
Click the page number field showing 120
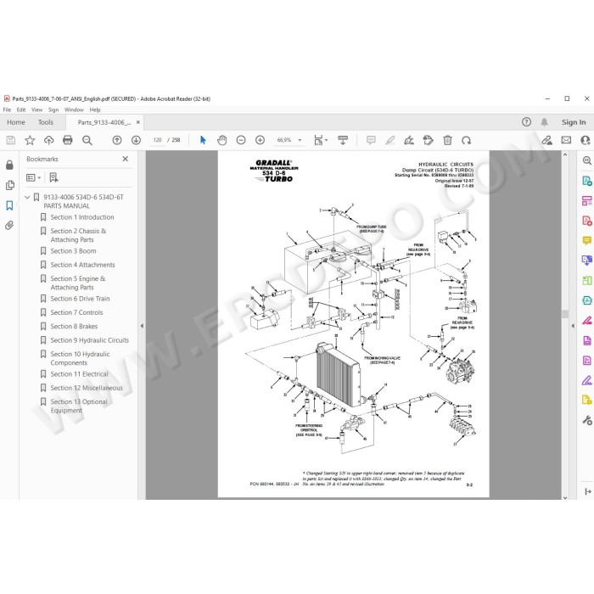(x=157, y=140)
